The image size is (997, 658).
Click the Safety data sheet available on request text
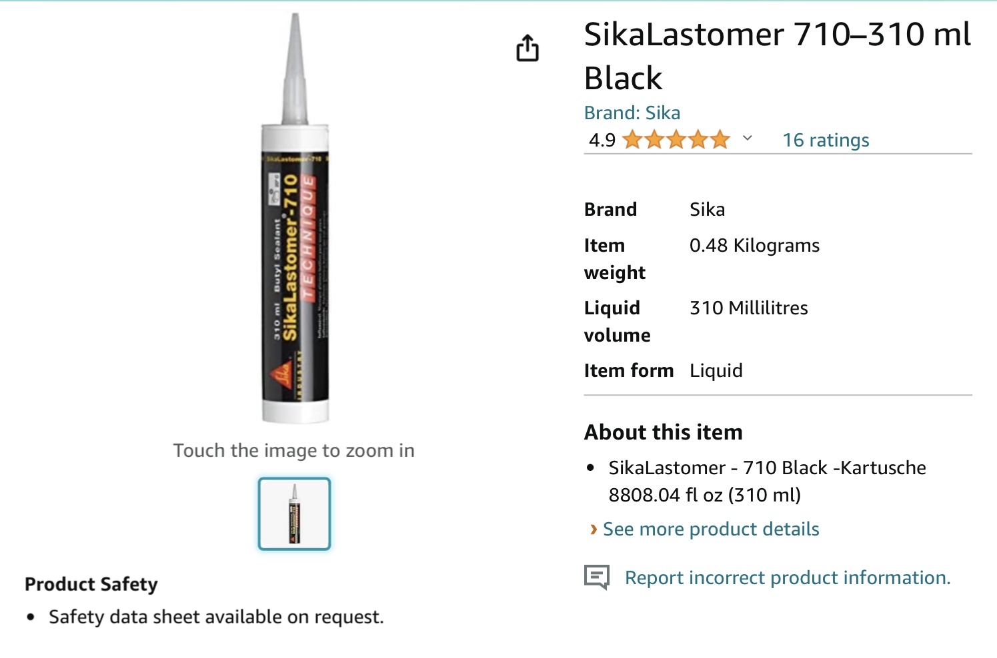click(216, 617)
